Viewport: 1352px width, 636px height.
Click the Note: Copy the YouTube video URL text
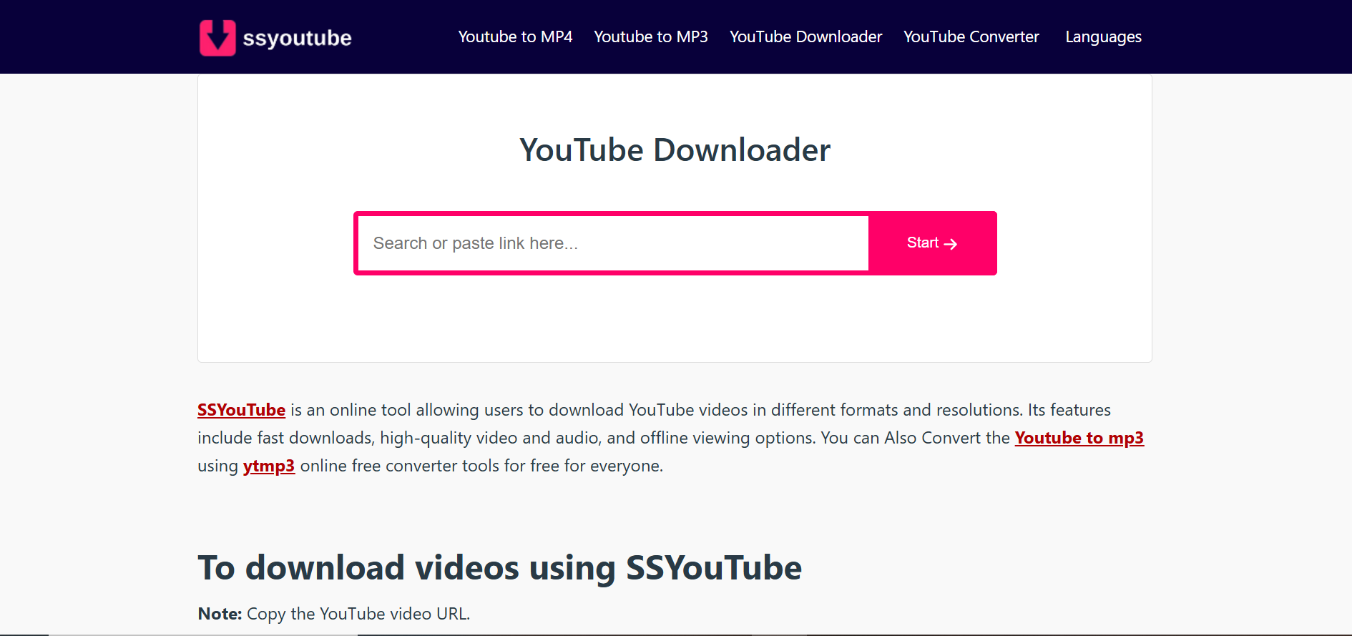point(334,614)
